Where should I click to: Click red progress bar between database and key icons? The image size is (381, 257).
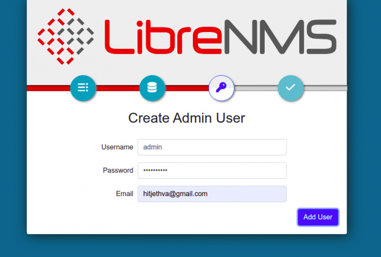click(x=186, y=88)
